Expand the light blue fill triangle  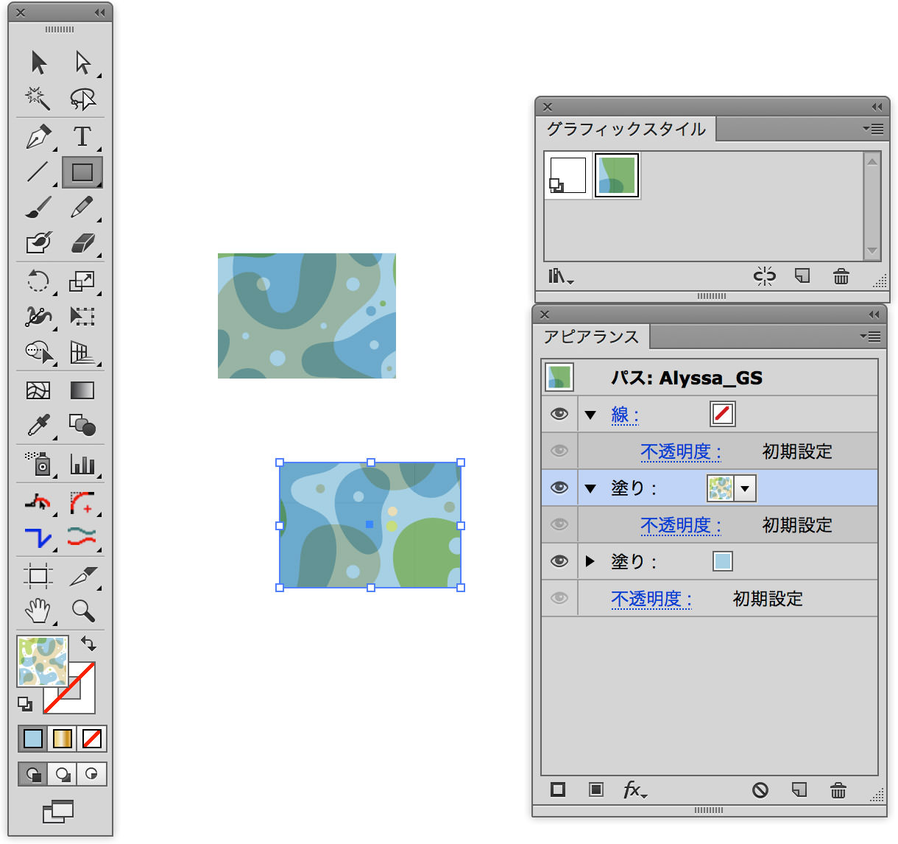click(590, 561)
